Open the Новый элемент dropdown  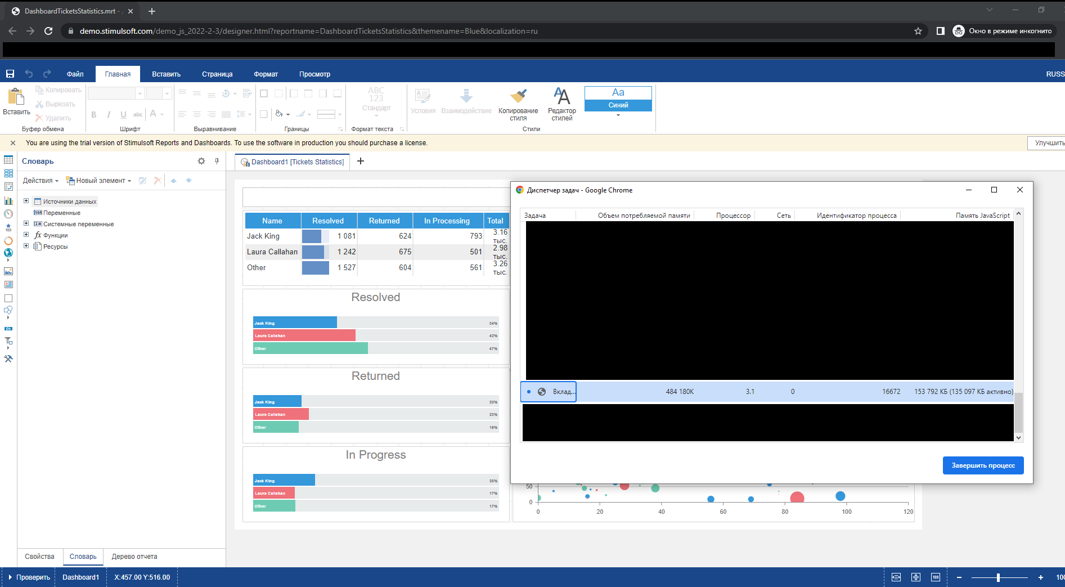(x=98, y=181)
